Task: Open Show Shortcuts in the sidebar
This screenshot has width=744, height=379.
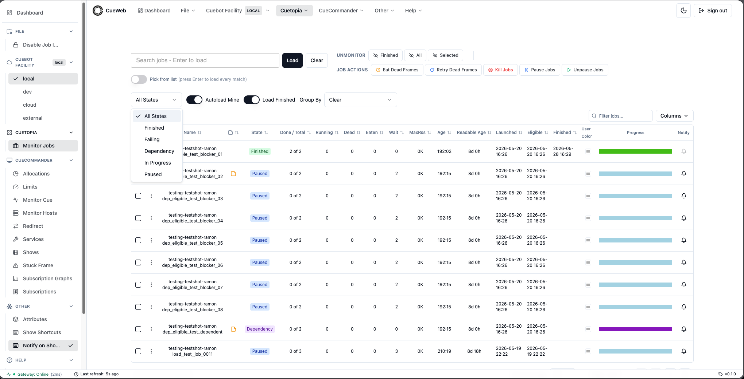Action: [x=43, y=332]
